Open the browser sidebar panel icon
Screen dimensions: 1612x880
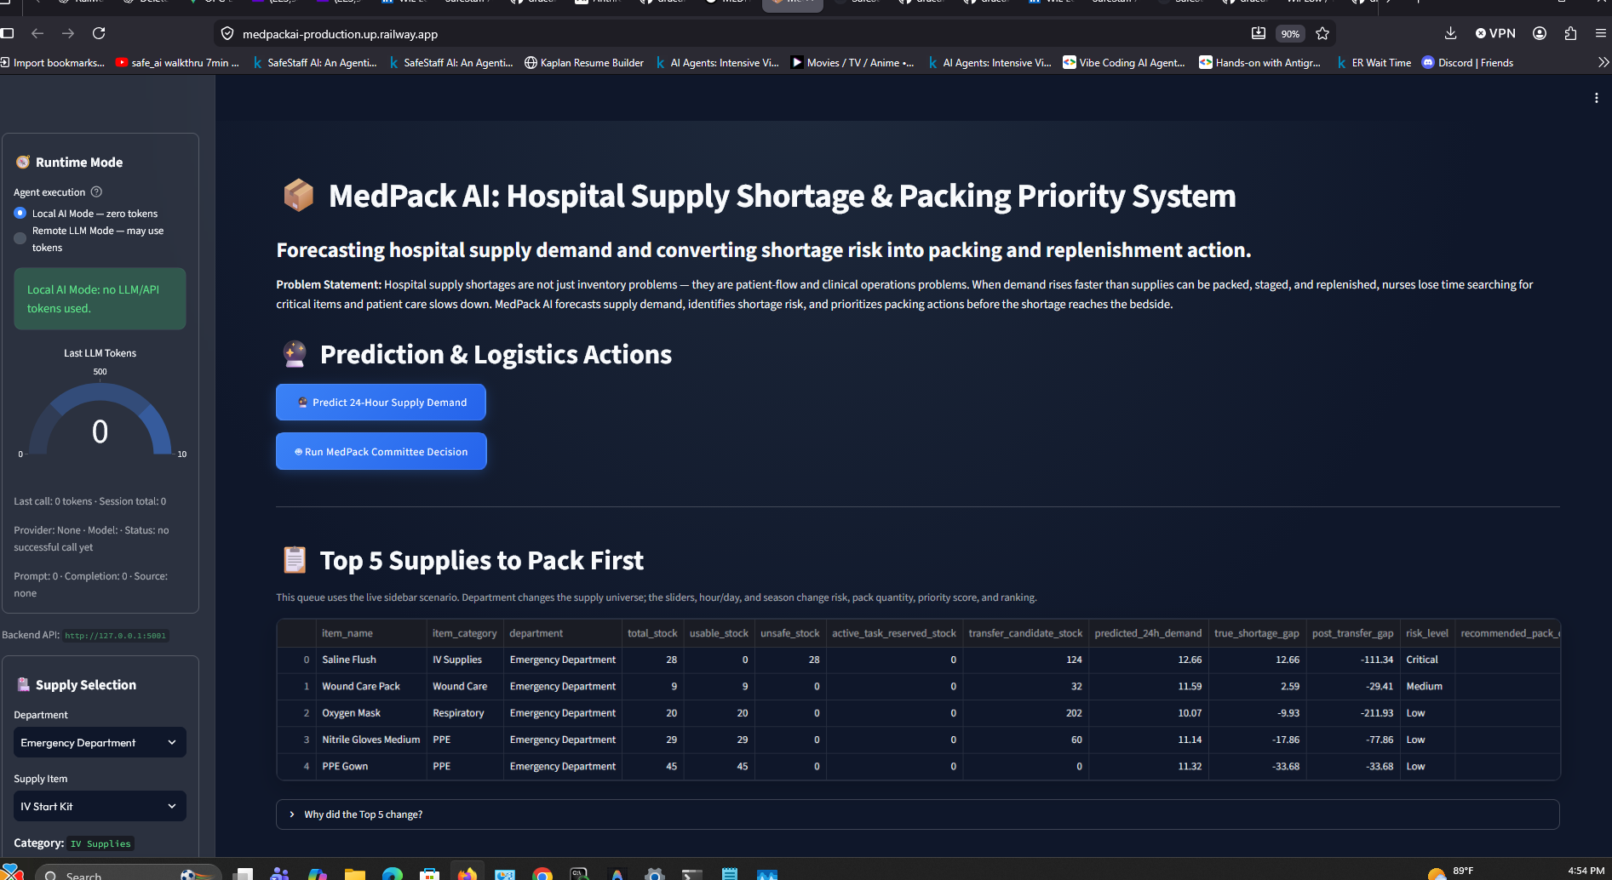tap(8, 33)
